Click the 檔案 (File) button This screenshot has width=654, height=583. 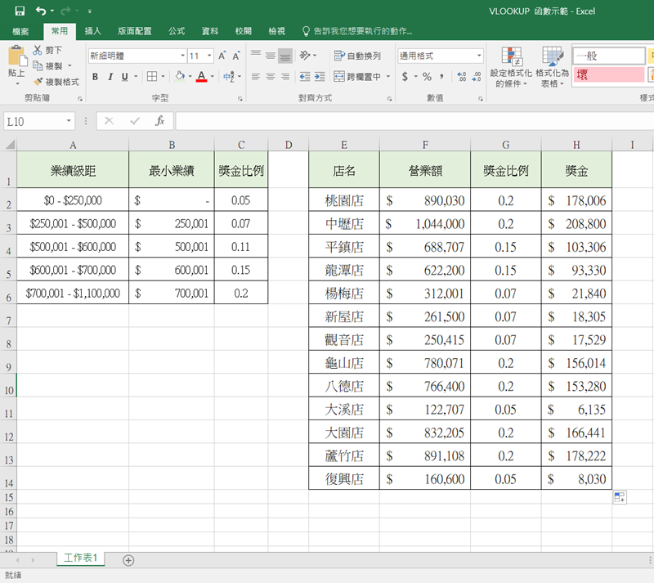pos(20,31)
